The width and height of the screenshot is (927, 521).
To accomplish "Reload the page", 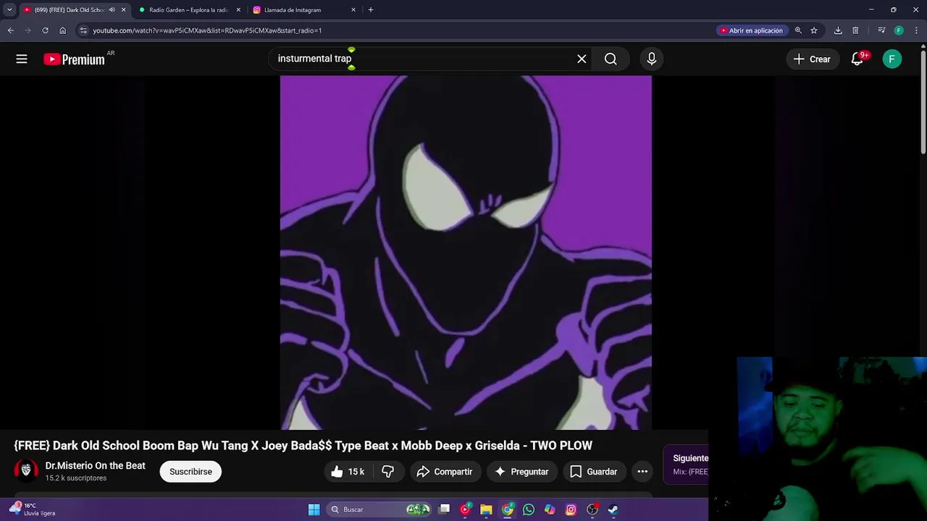I will [x=45, y=30].
